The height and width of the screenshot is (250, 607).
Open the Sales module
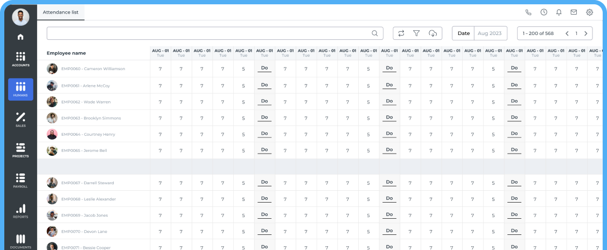20,120
